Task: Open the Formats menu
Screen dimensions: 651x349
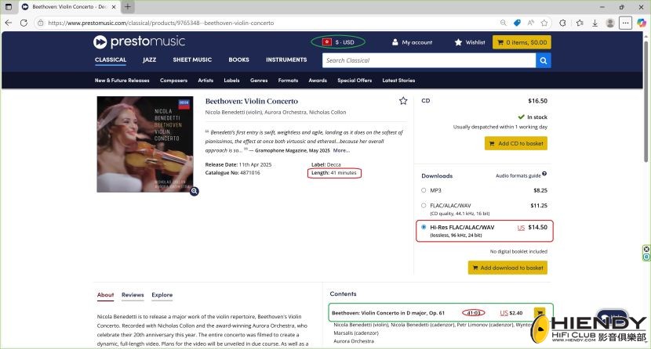Action: pyautogui.click(x=288, y=81)
